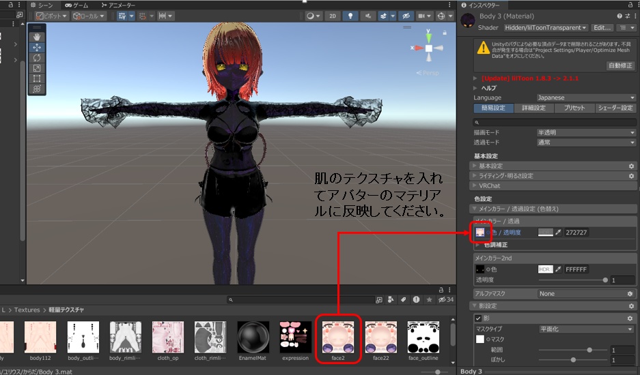The image size is (640, 375).
Task: Toggle scene effects (skybox, fog) button
Action: (x=383, y=16)
